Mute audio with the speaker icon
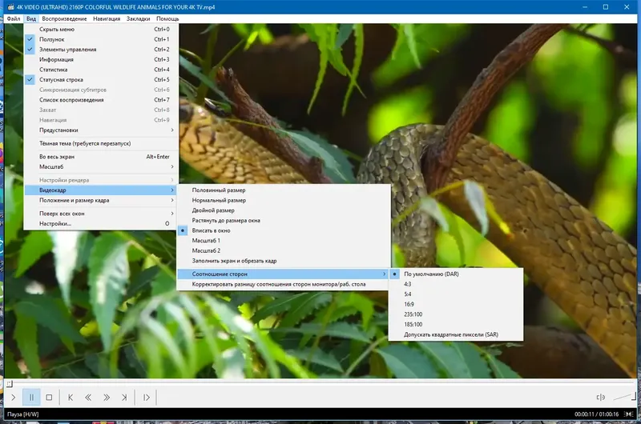This screenshot has width=641, height=424. (x=600, y=397)
